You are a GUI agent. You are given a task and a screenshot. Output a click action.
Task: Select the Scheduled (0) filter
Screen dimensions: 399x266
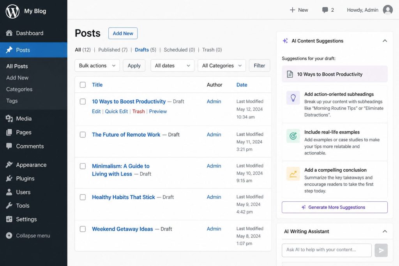[x=179, y=49]
